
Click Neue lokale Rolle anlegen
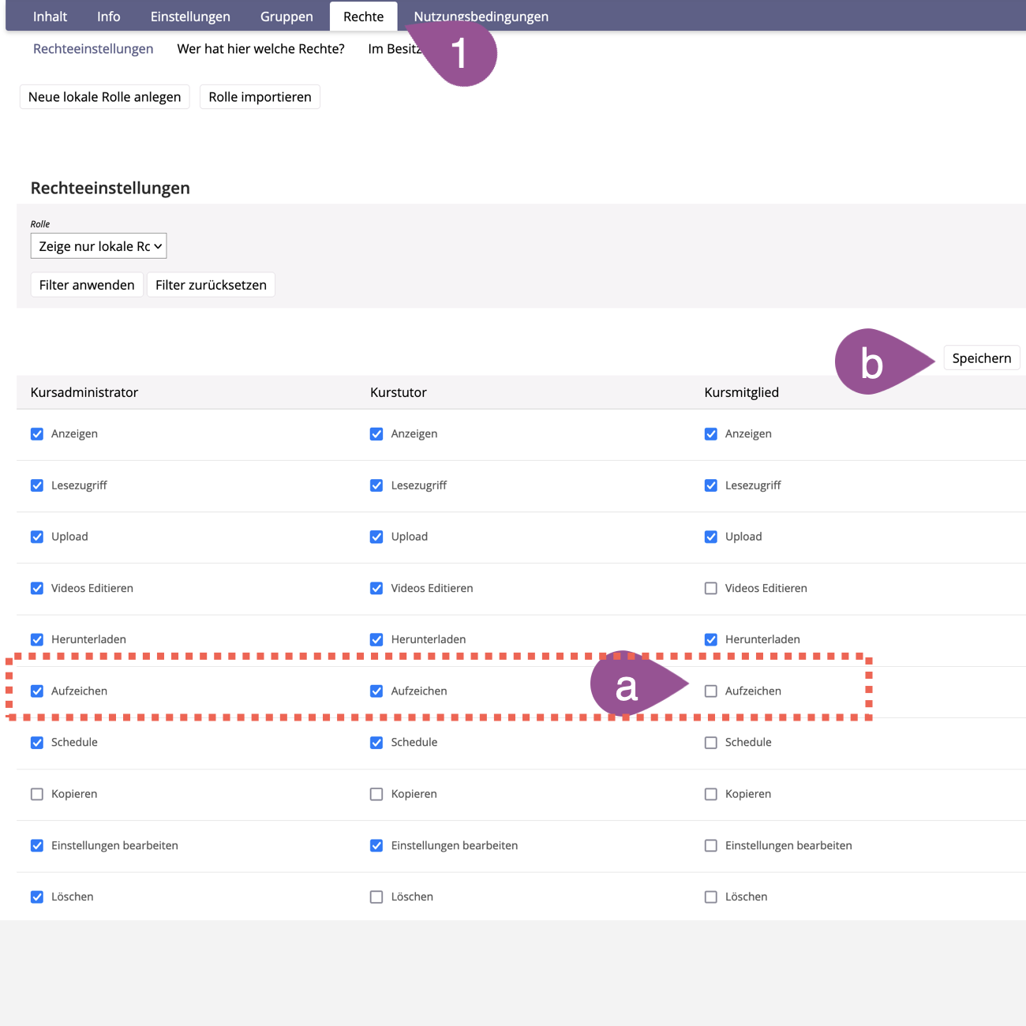pos(104,97)
